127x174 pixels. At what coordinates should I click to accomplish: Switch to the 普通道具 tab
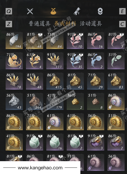tap(39, 24)
